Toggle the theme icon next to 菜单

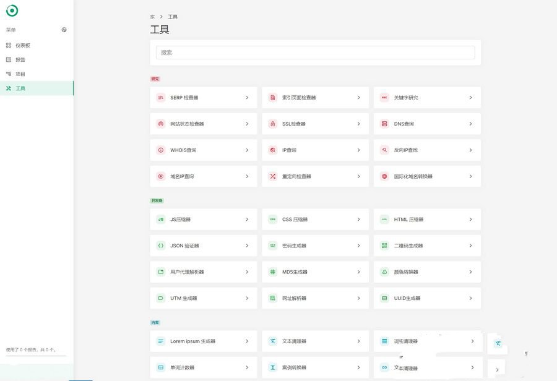[64, 30]
